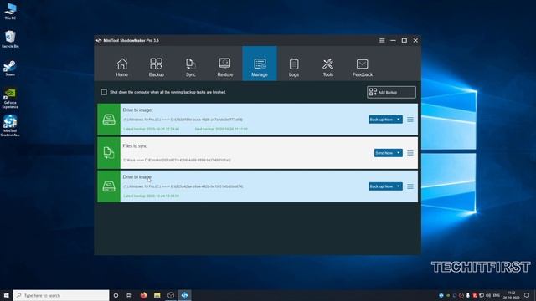The height and width of the screenshot is (301, 536).
Task: Open task options menu for D: drive image task
Action: point(410,120)
